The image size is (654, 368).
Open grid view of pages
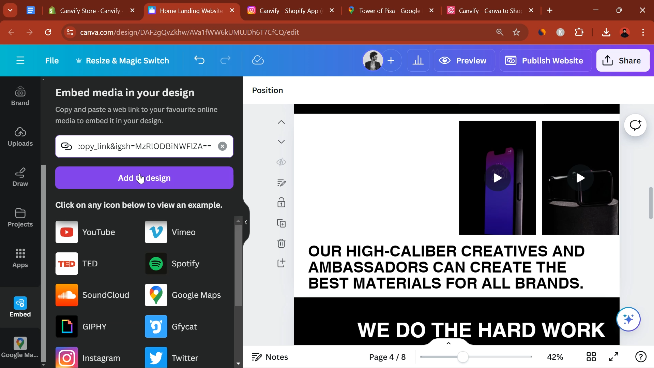pyautogui.click(x=591, y=357)
